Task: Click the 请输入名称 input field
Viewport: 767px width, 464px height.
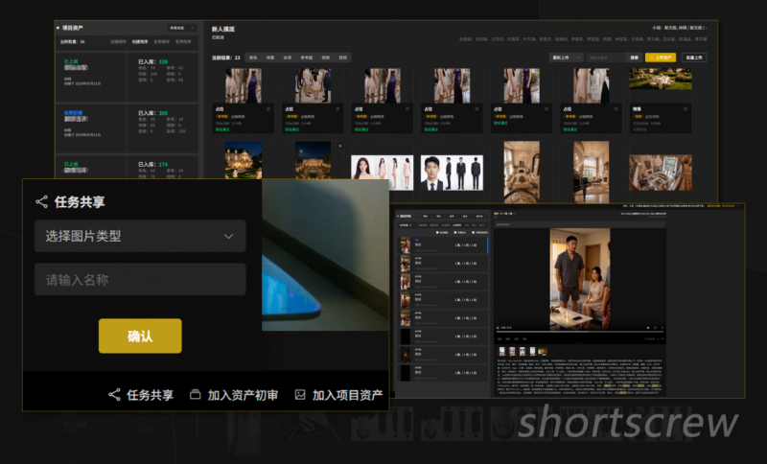Action: click(140, 279)
